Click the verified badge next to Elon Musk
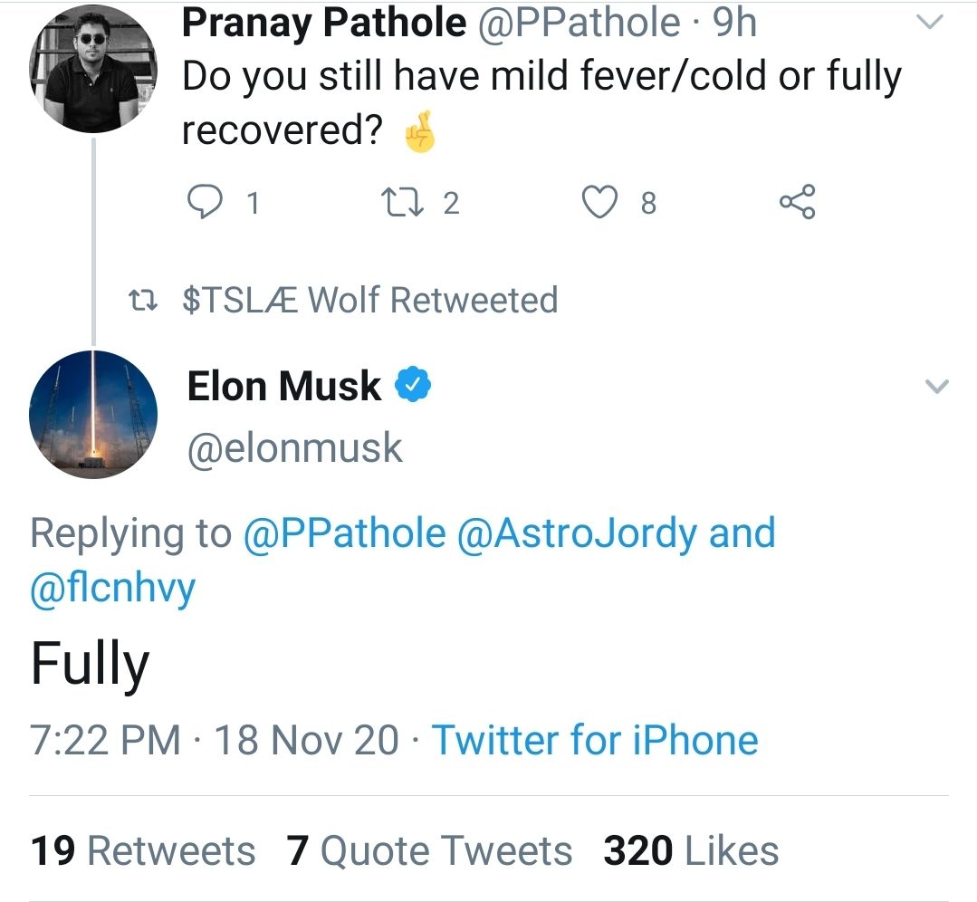Screen dimensions: 977x902 pyautogui.click(x=413, y=384)
